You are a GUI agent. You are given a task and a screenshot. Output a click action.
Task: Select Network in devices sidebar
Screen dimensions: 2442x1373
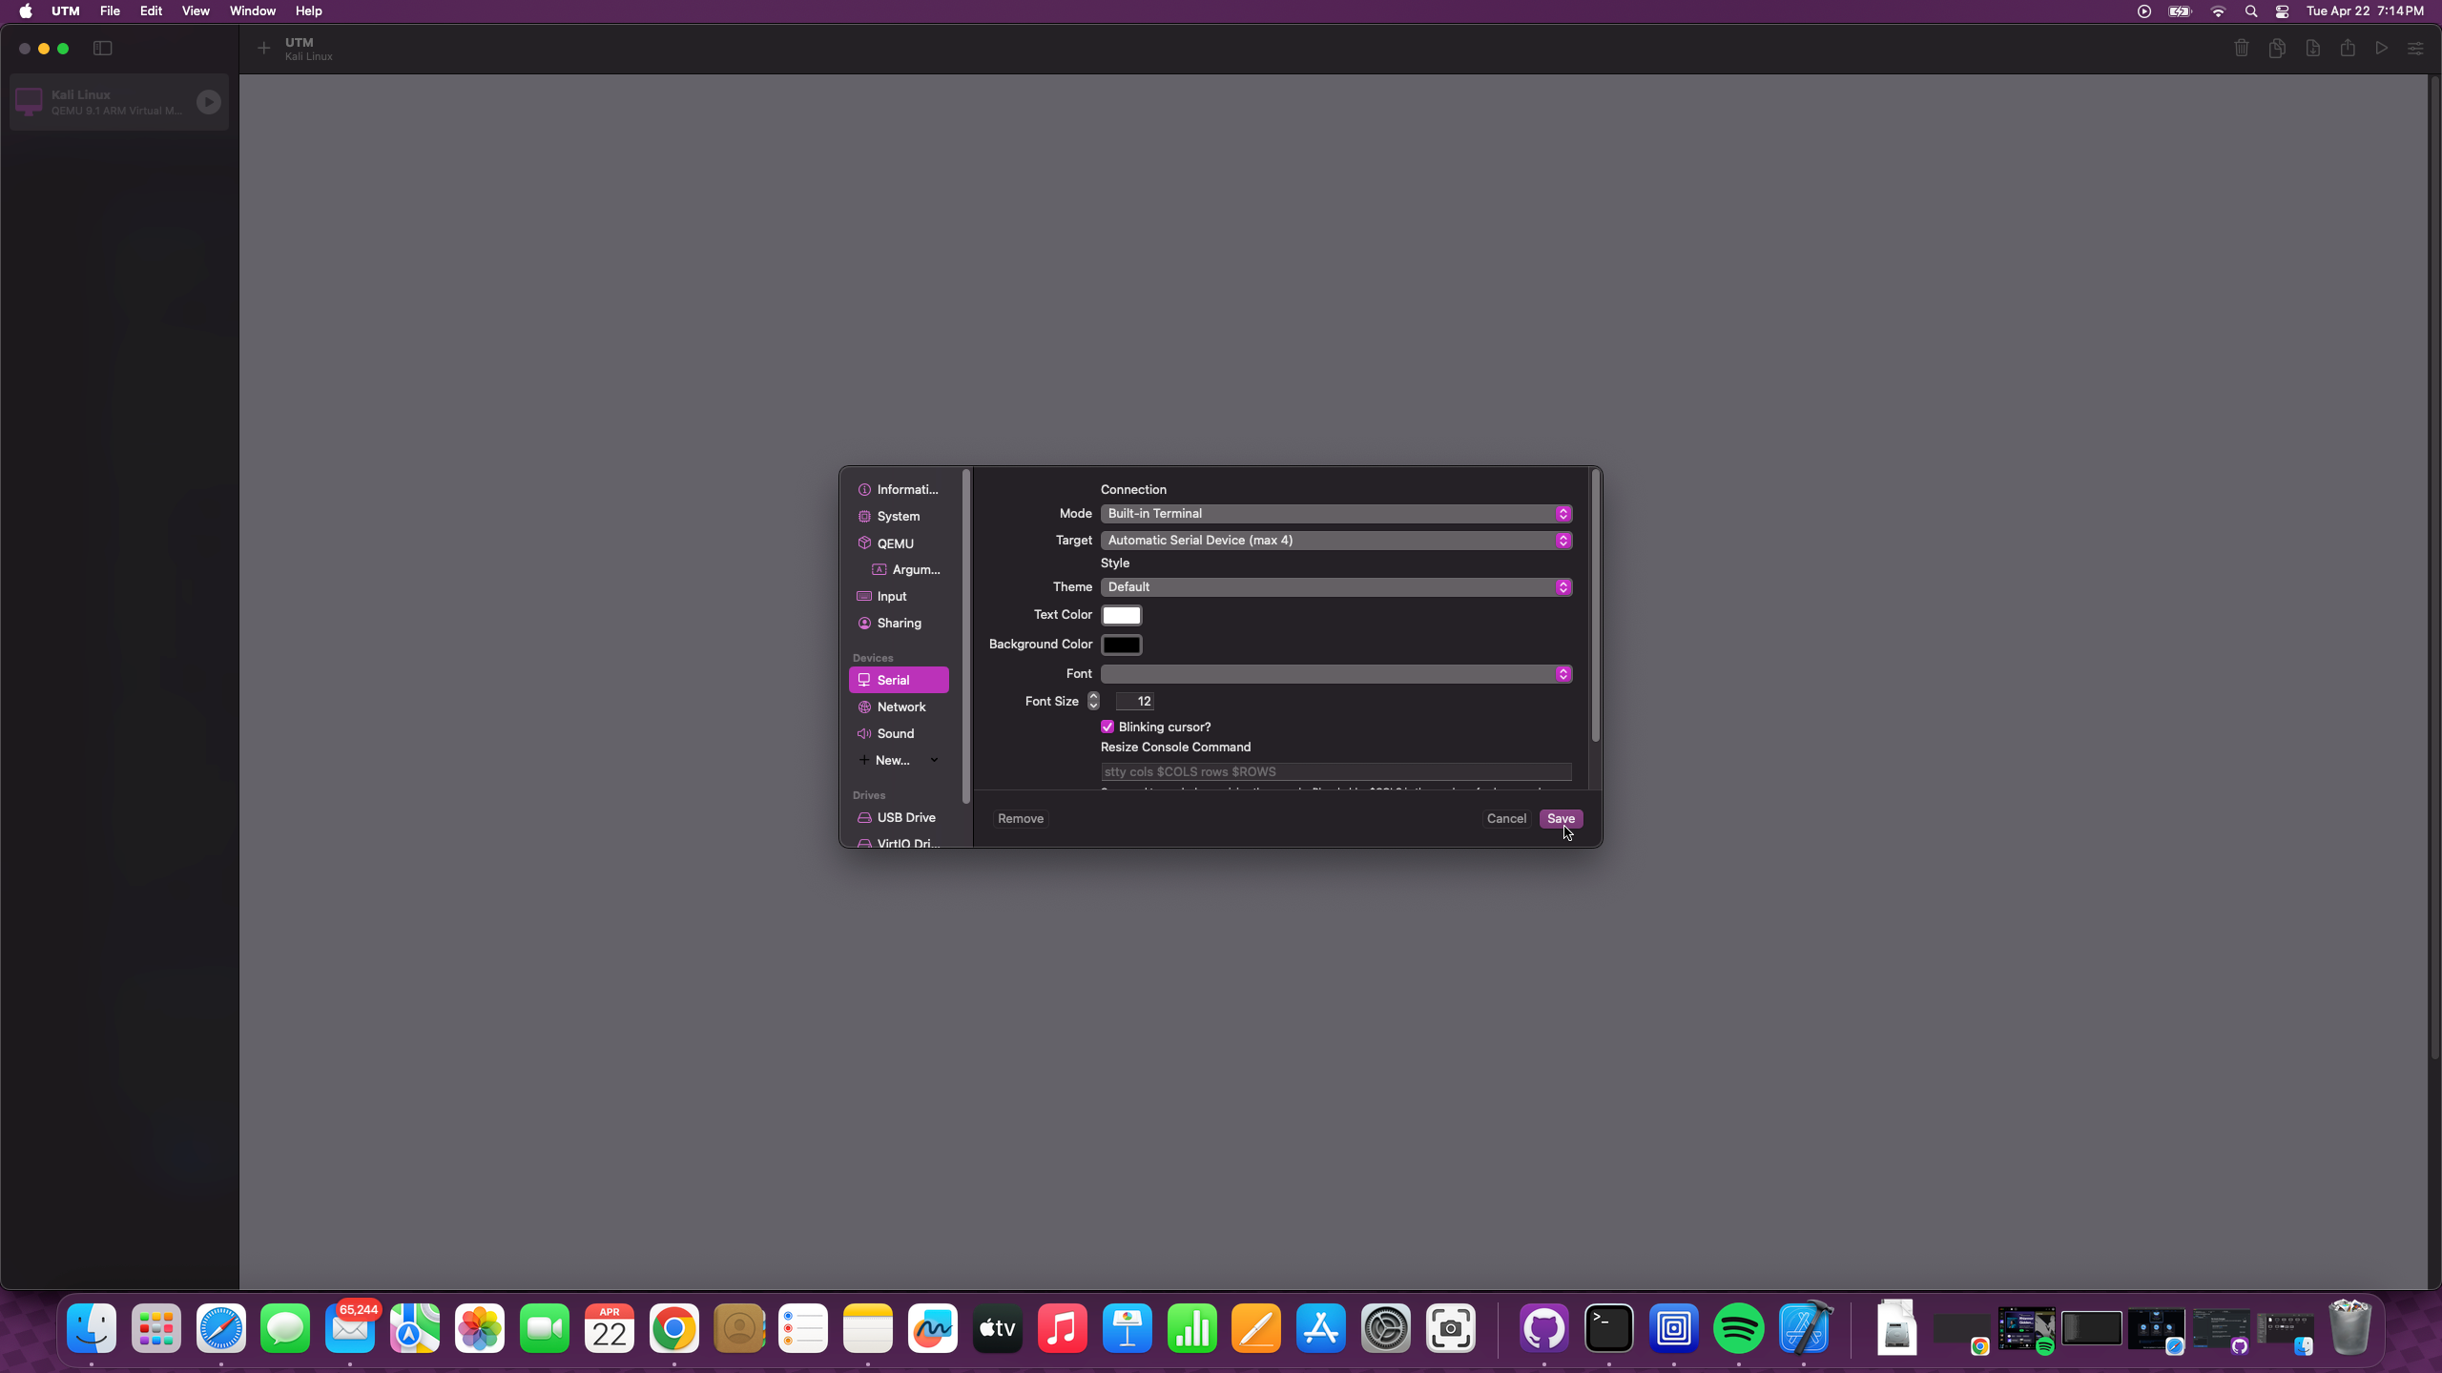click(x=900, y=707)
